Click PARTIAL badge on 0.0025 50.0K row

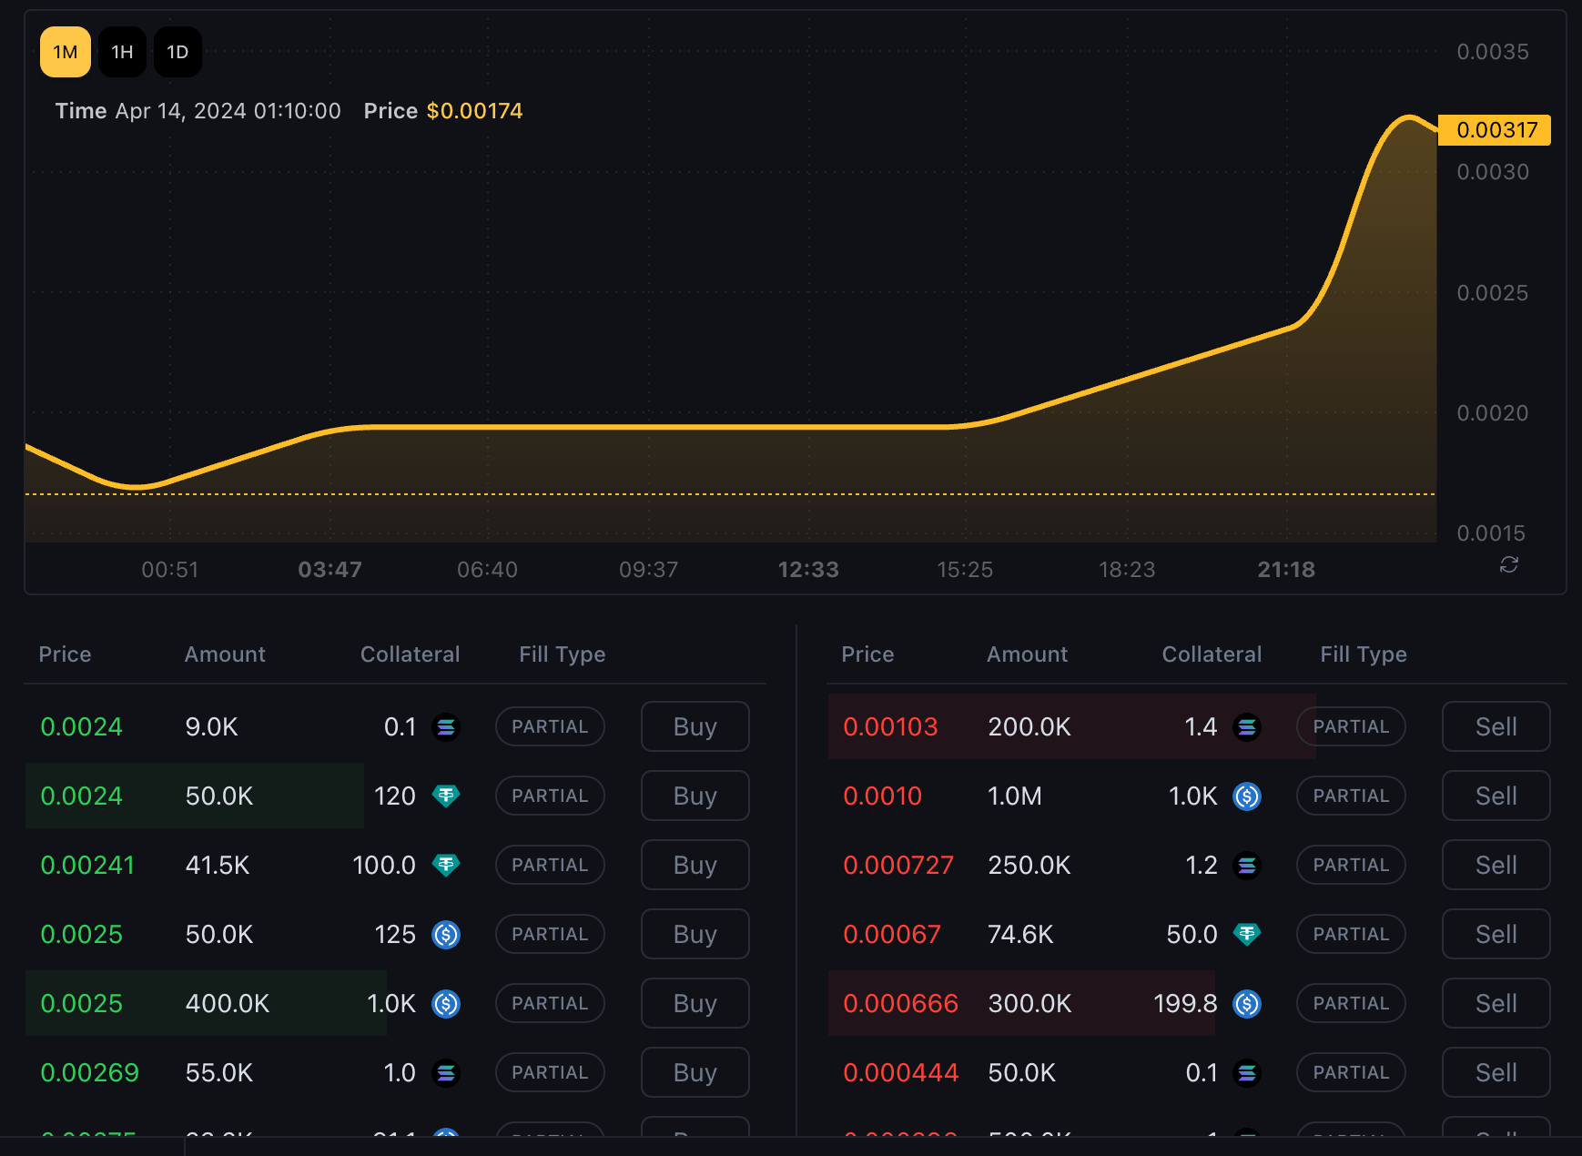[550, 935]
